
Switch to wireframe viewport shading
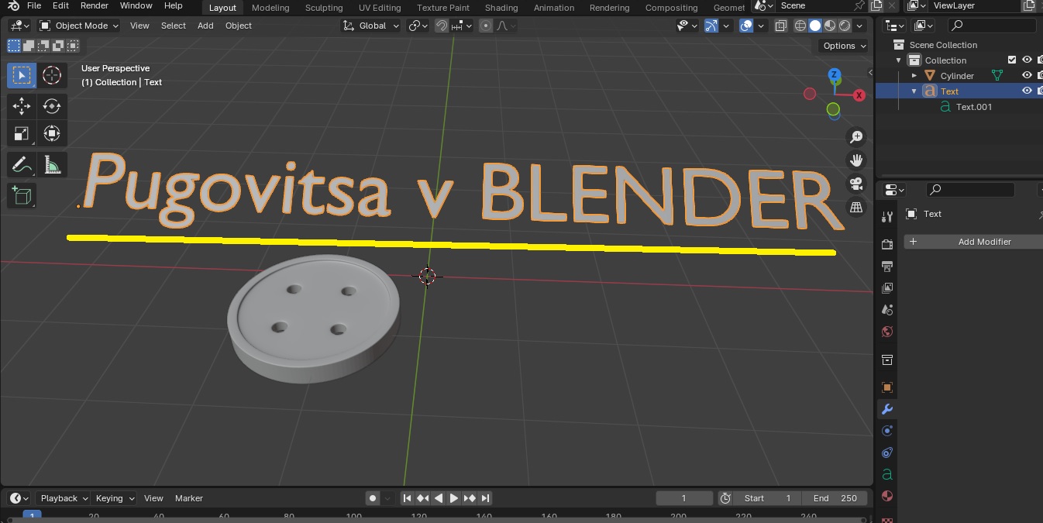click(800, 26)
